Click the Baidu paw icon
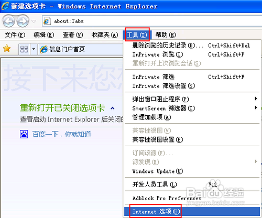The height and width of the screenshot is (218, 262). pos(24,134)
